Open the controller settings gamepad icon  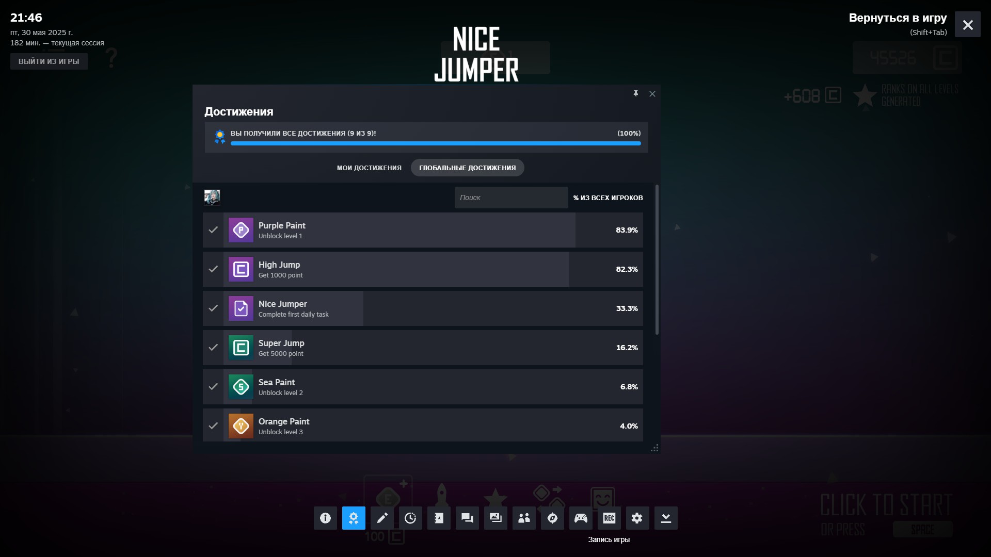[581, 518]
